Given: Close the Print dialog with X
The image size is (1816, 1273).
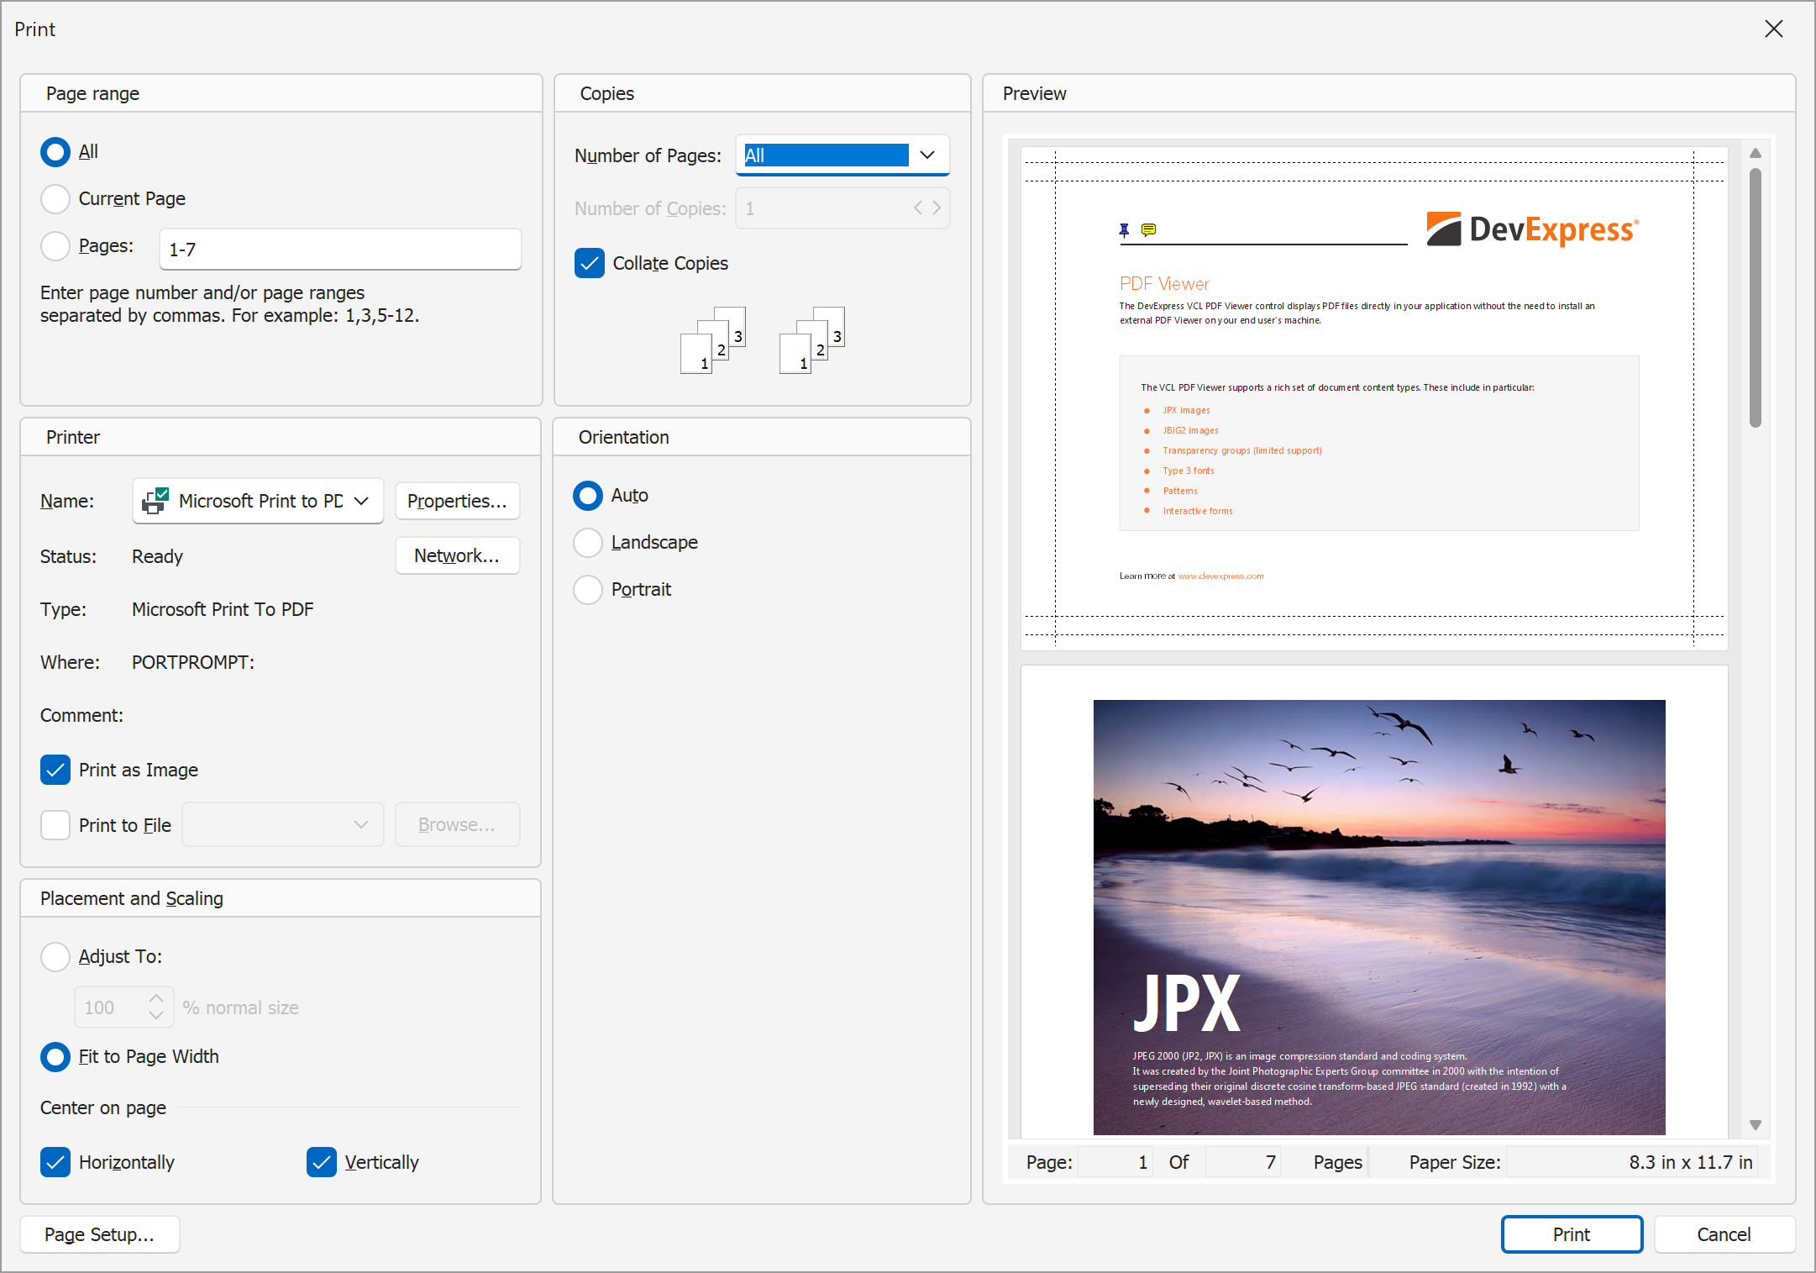Looking at the screenshot, I should pyautogui.click(x=1773, y=29).
